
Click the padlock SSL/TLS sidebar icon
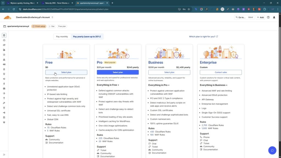(x=4, y=69)
